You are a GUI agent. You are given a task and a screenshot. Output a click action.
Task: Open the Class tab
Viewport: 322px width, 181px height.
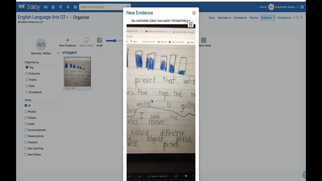[x=212, y=18]
